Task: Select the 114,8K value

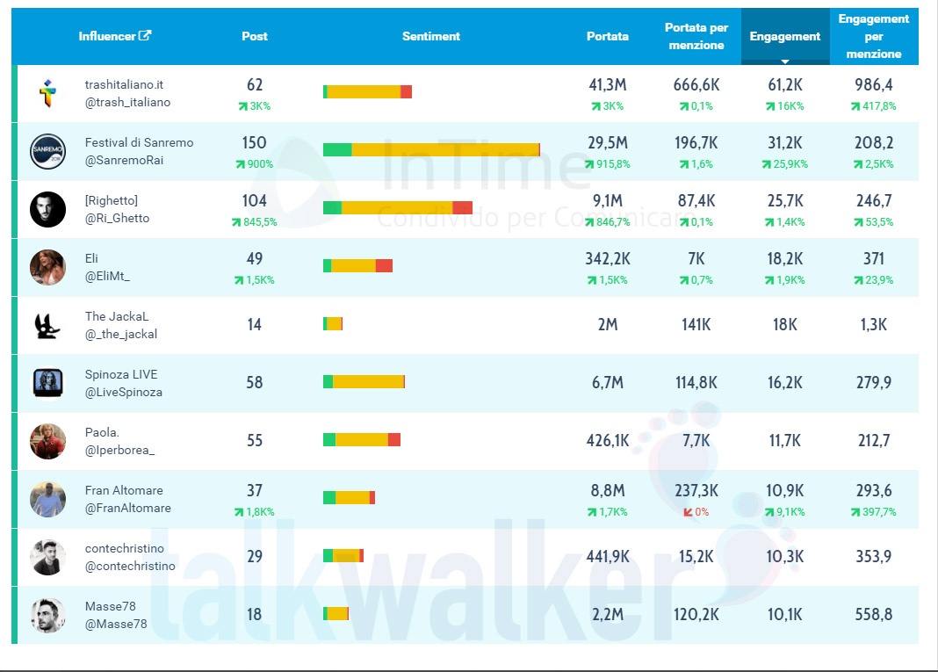Action: 696,382
